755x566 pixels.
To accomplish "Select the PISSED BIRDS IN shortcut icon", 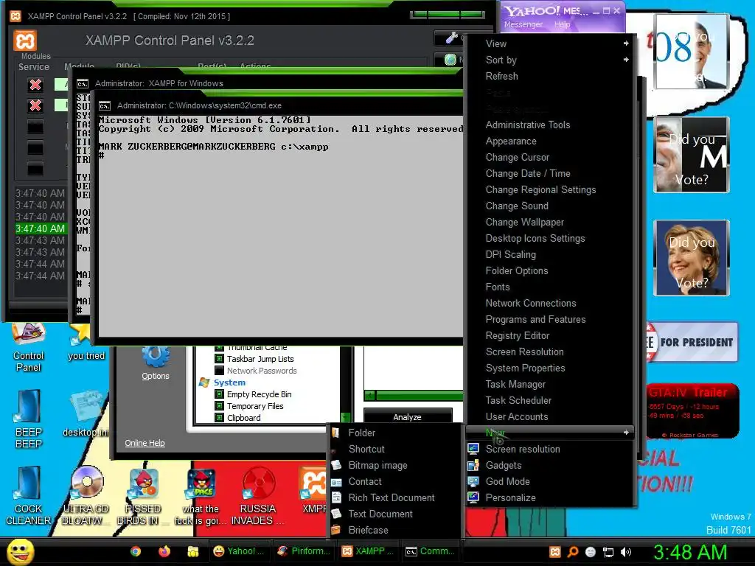I will (143, 496).
